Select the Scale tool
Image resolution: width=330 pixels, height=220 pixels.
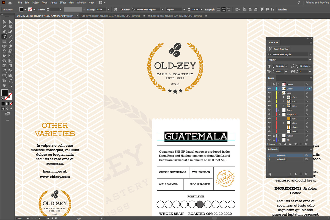pos(10,51)
